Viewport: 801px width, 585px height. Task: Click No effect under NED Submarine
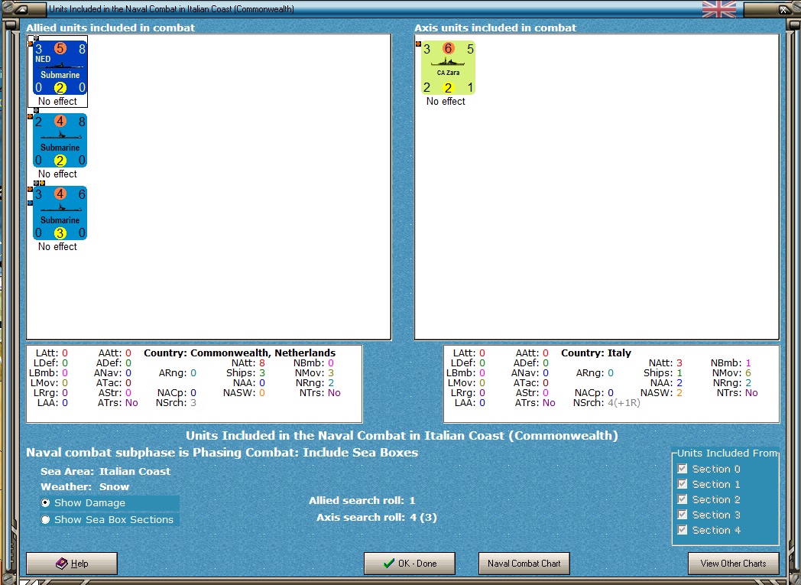[x=58, y=101]
